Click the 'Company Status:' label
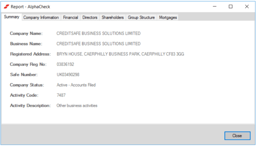Image resolution: width=257 pixels, height=146 pixels. [27, 85]
